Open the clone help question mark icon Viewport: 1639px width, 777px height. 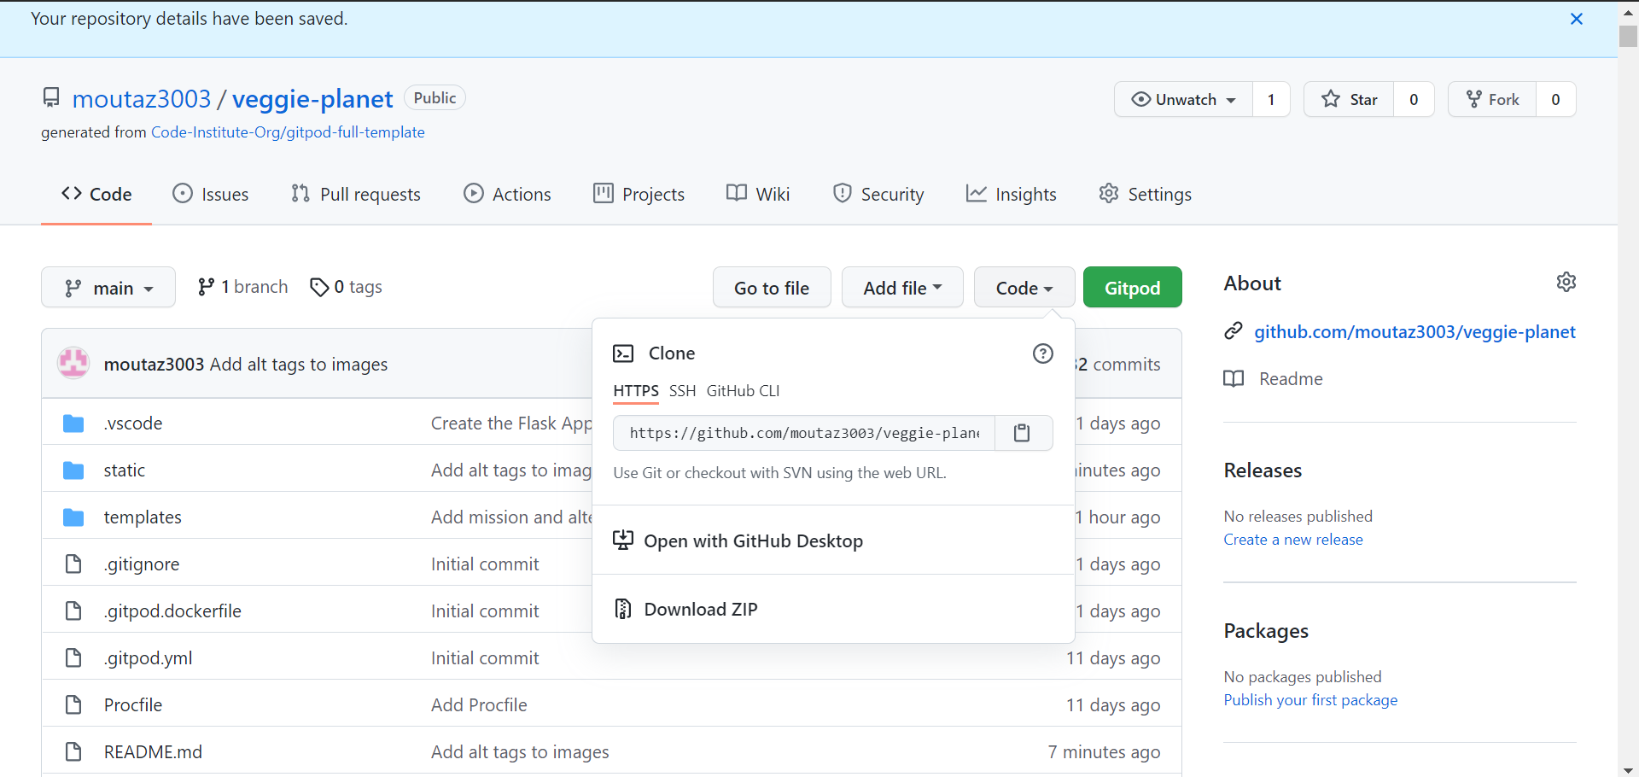(1042, 353)
